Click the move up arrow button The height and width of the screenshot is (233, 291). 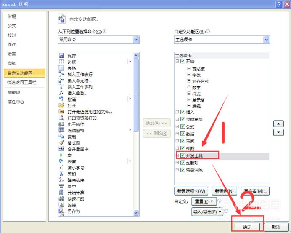(278, 123)
